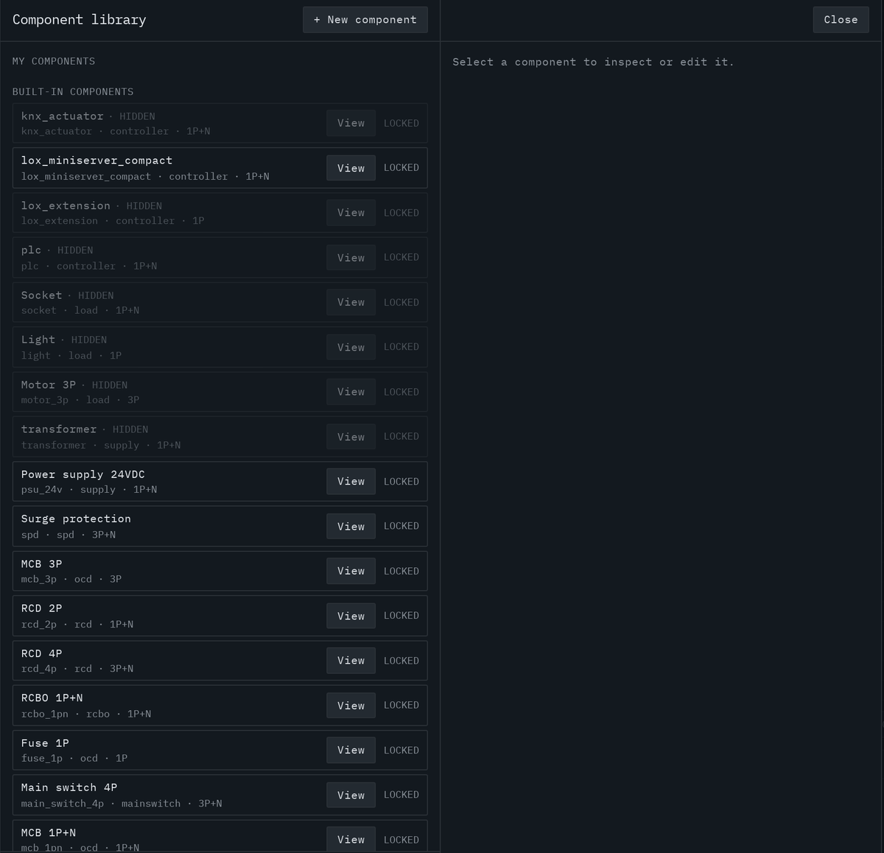This screenshot has height=853, width=884.
Task: Select the Socket row title
Action: [41, 295]
